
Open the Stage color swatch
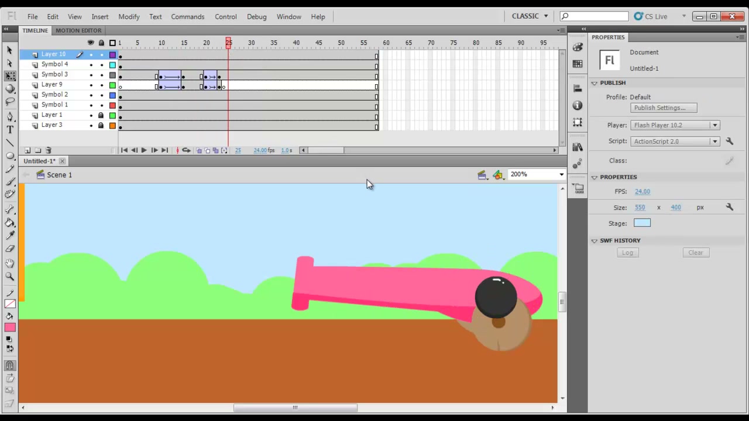pyautogui.click(x=642, y=223)
